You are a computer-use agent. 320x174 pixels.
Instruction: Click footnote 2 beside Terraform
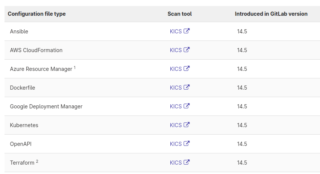coord(37,161)
